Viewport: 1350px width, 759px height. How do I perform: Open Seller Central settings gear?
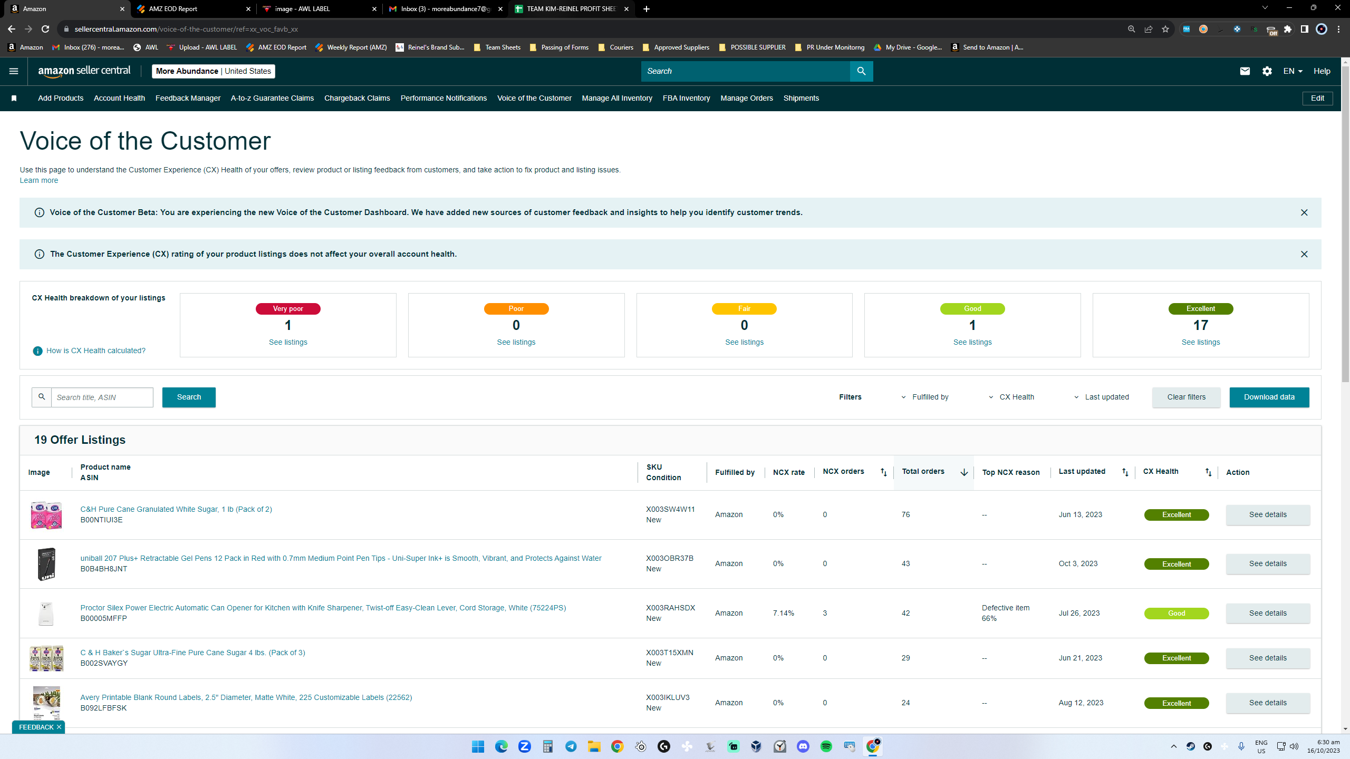(x=1267, y=71)
